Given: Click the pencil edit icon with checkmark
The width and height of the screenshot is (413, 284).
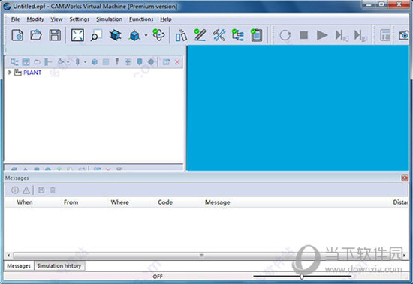Looking at the screenshot, I should point(200,35).
